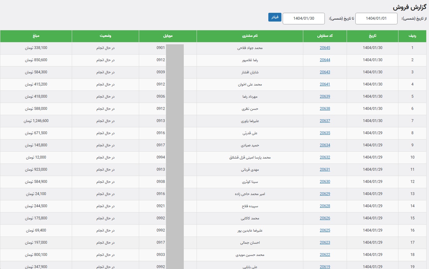The image size is (429, 269).
Task: Open order link 20643
Action: click(325, 72)
